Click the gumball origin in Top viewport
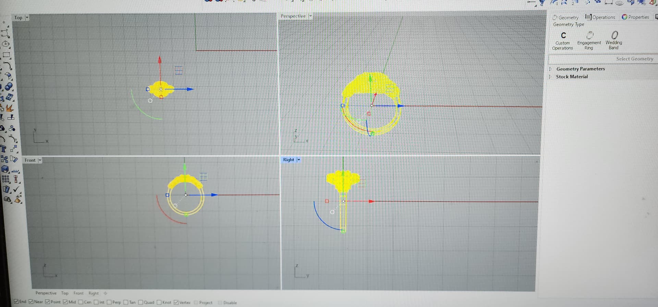The width and height of the screenshot is (658, 307). click(161, 89)
